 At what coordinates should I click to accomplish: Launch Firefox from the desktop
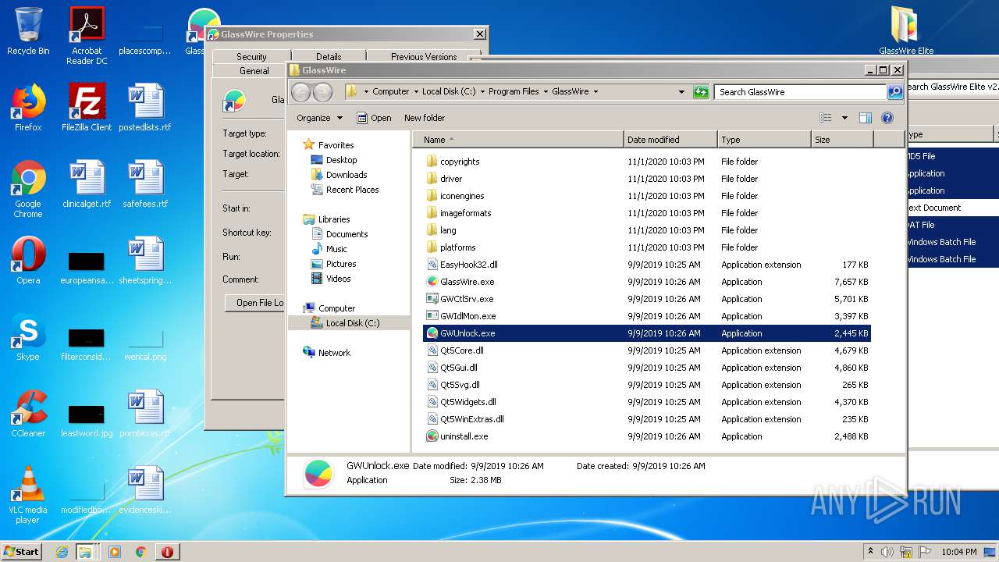coord(28,108)
